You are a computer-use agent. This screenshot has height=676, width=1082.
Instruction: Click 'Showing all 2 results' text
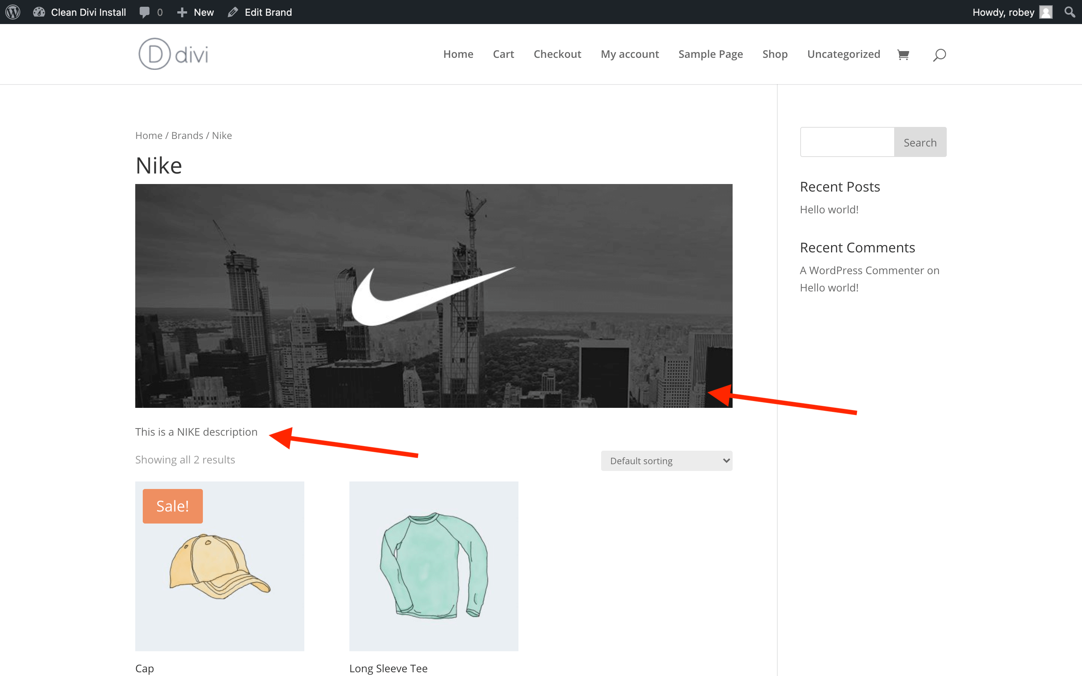pos(185,460)
